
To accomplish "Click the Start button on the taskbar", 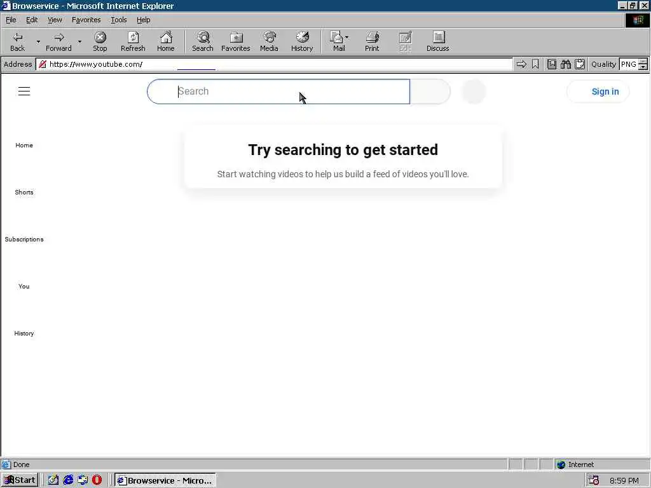I will [x=20, y=480].
